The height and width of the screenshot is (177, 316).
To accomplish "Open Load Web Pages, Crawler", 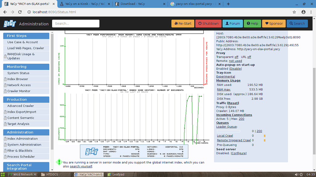I will pyautogui.click(x=26, y=48).
